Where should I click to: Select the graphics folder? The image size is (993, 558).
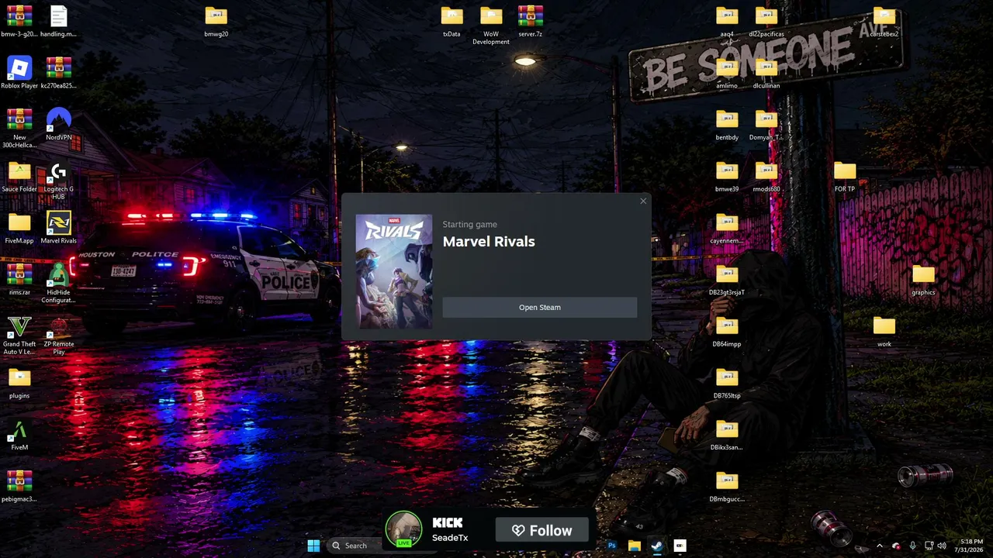(923, 280)
